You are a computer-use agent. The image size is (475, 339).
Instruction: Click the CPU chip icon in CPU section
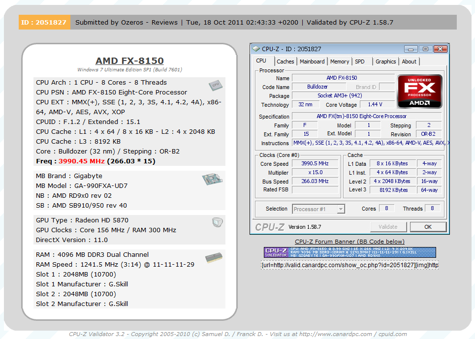click(216, 86)
